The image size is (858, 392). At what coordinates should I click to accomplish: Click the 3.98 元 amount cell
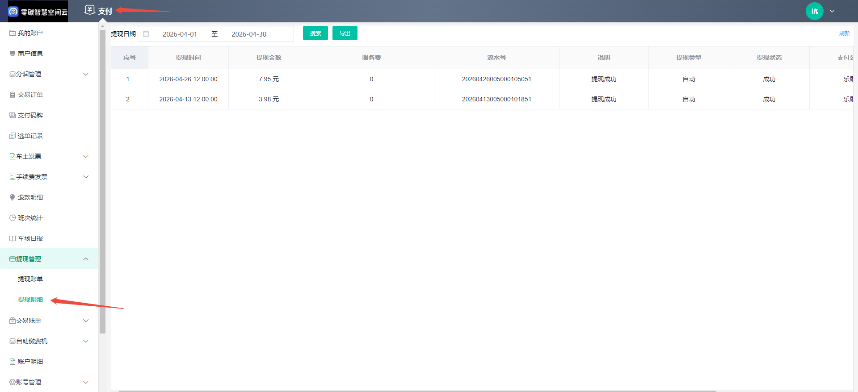click(x=269, y=99)
